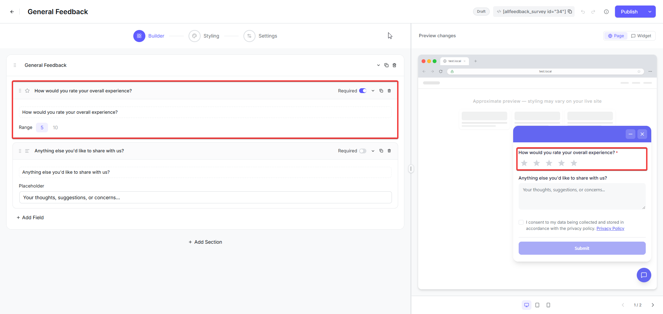Viewport: 663px width, 314px height.
Task: Click the page counter '1 / 2' in preview footer
Action: click(637, 305)
